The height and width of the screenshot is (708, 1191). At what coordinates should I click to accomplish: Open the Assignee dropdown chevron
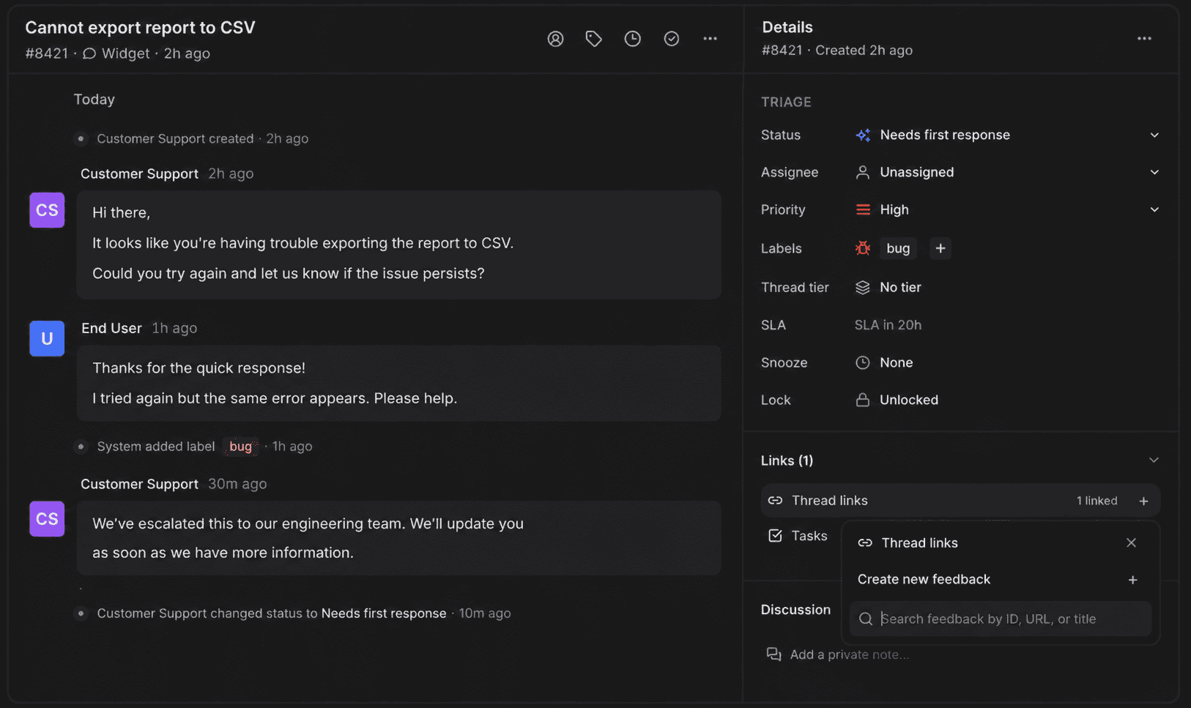(1154, 172)
